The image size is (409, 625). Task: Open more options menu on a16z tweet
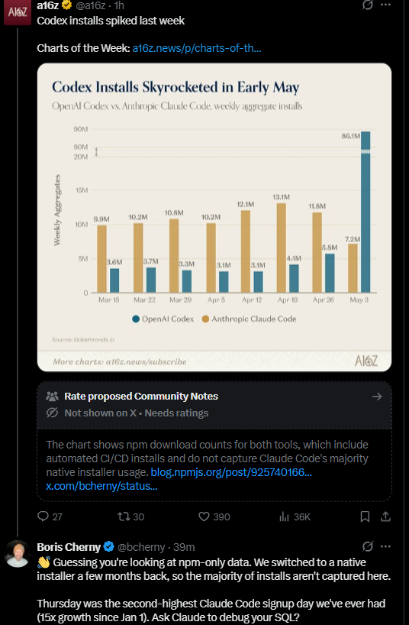pyautogui.click(x=385, y=5)
